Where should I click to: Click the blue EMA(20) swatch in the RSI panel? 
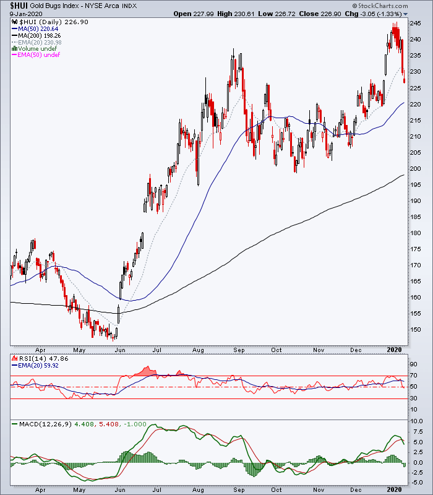(14, 366)
